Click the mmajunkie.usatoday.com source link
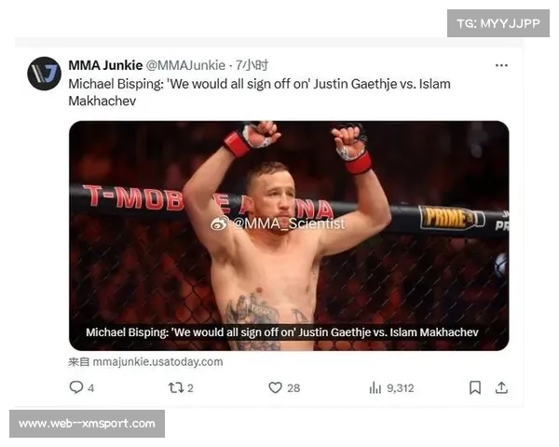Image resolution: width=559 pixels, height=447 pixels. (x=157, y=362)
